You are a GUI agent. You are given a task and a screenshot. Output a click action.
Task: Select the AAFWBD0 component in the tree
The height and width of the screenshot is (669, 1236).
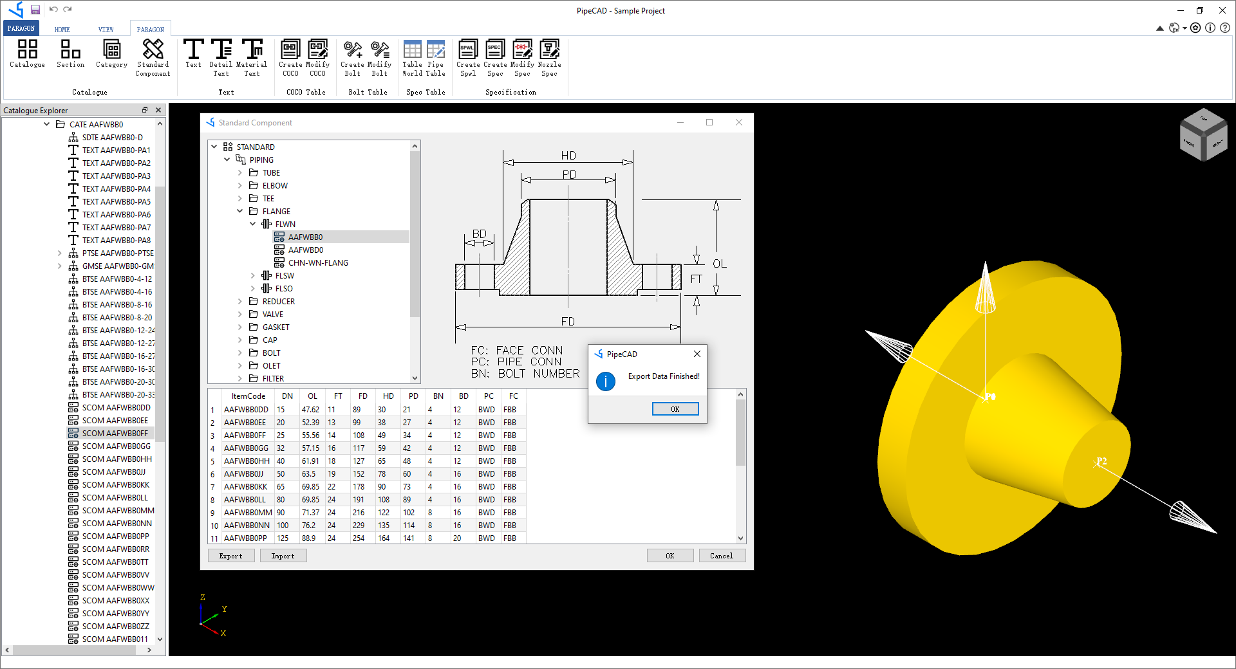pos(305,250)
